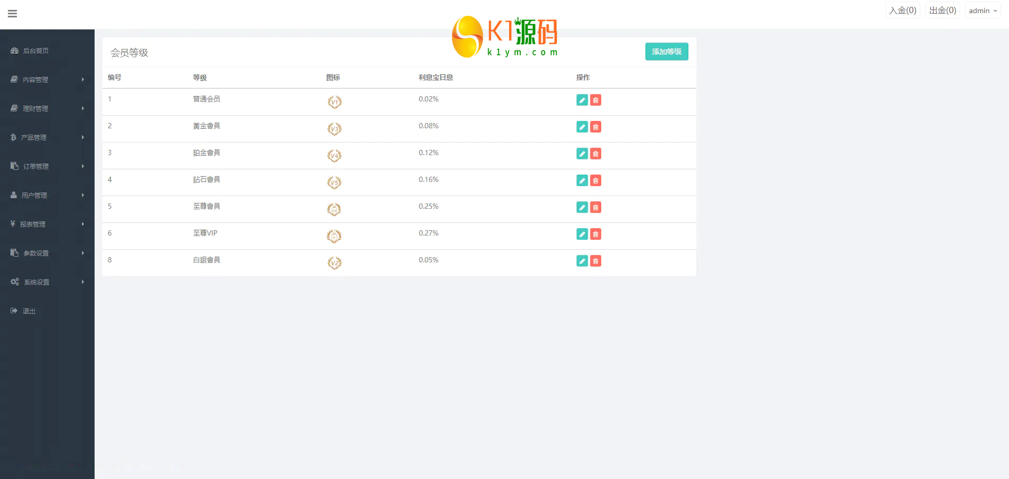Edit the 鉑金會員 level
Screen dimensions: 1009x479
(582, 154)
